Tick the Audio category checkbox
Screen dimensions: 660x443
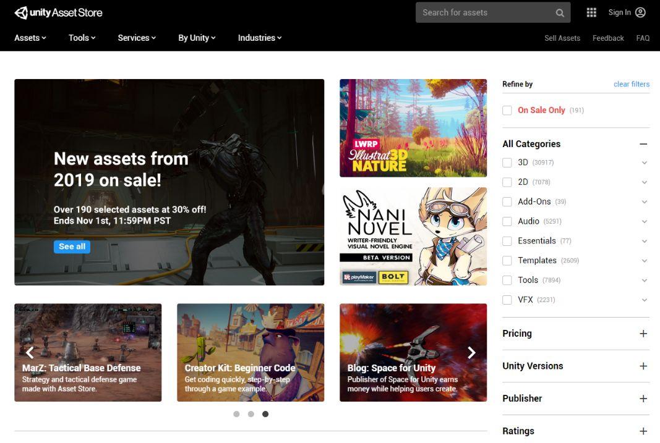(507, 221)
